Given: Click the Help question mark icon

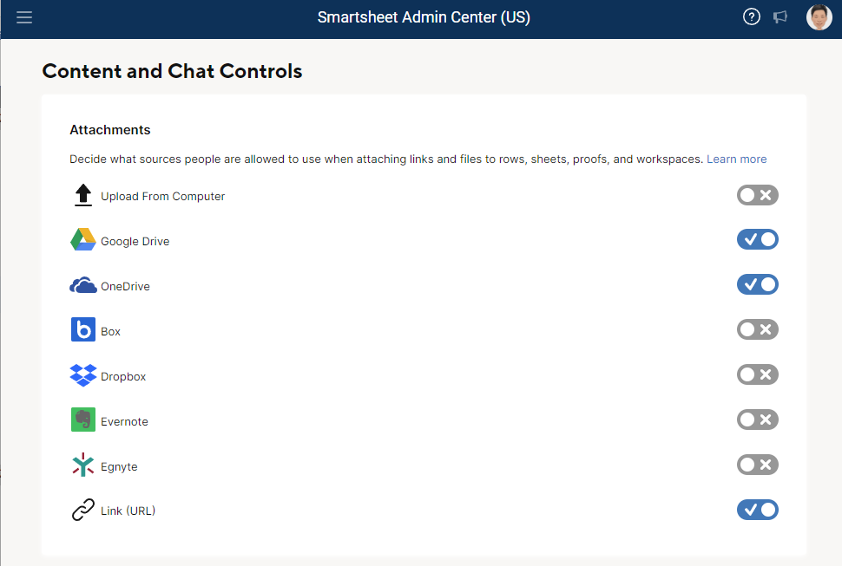Looking at the screenshot, I should tap(752, 17).
